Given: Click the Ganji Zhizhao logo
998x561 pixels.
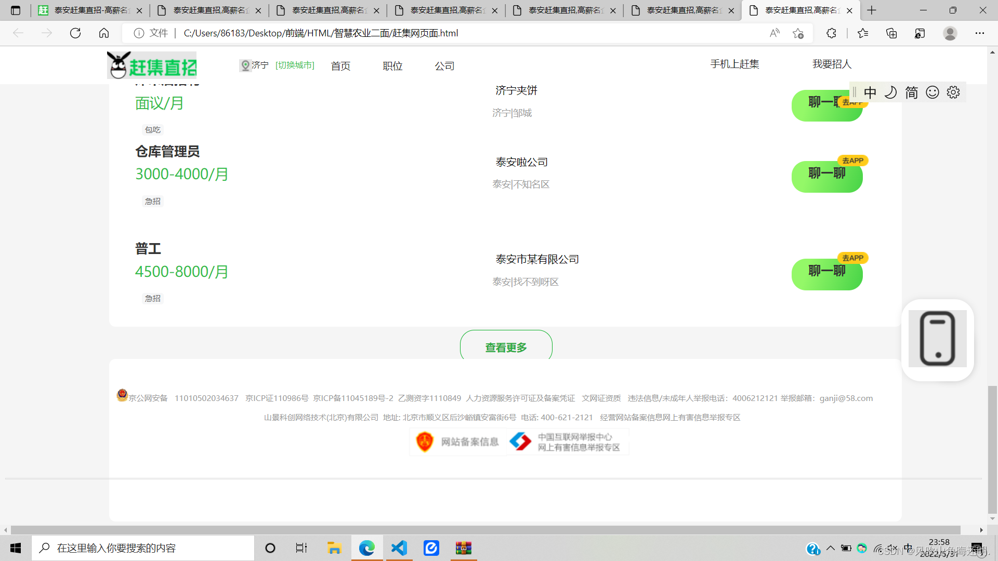Looking at the screenshot, I should pos(152,65).
